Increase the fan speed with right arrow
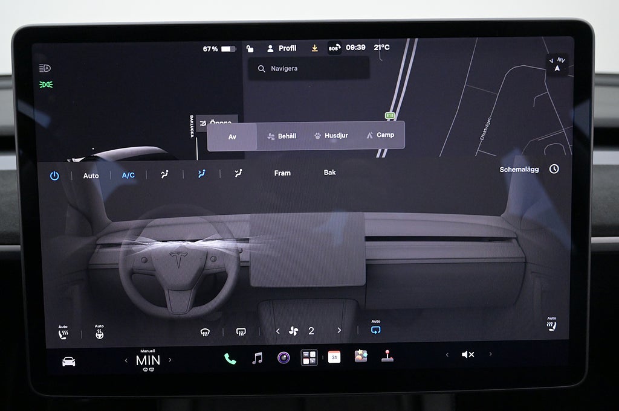 click(x=339, y=330)
